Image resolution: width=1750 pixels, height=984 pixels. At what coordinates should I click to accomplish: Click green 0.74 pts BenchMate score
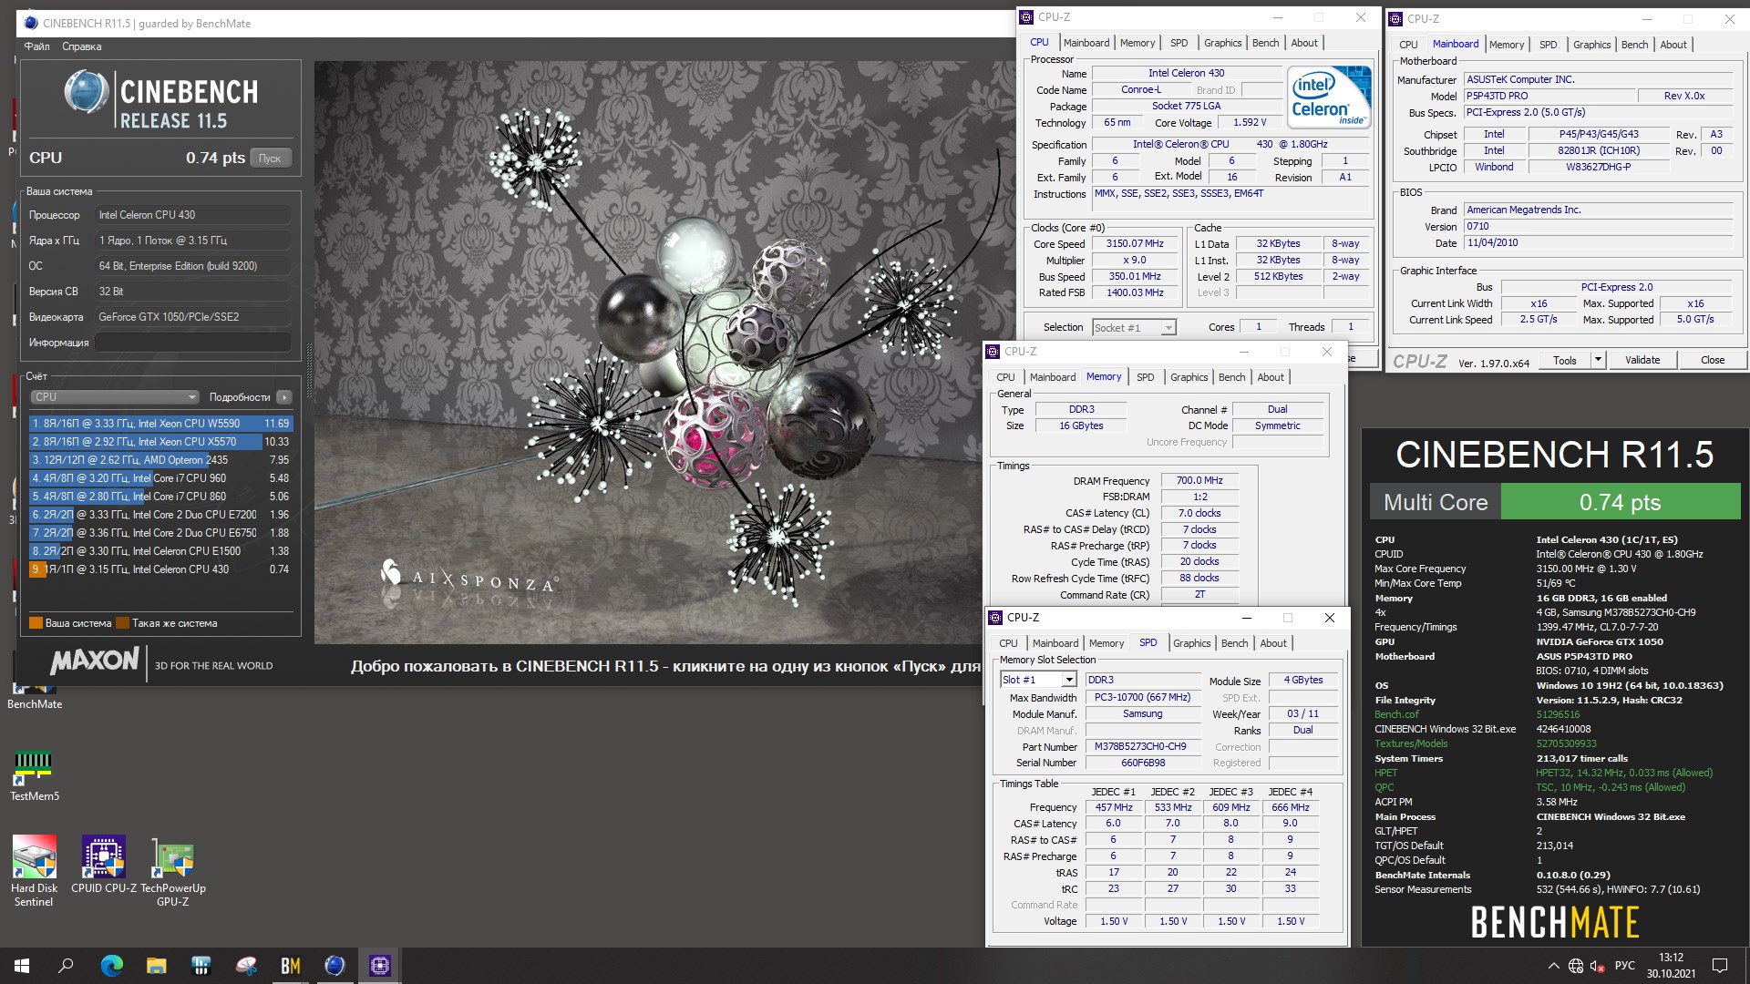click(x=1620, y=502)
